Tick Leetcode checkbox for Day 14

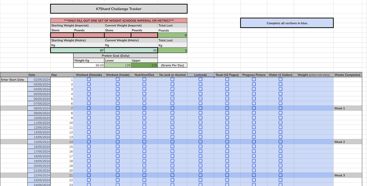click(200, 142)
